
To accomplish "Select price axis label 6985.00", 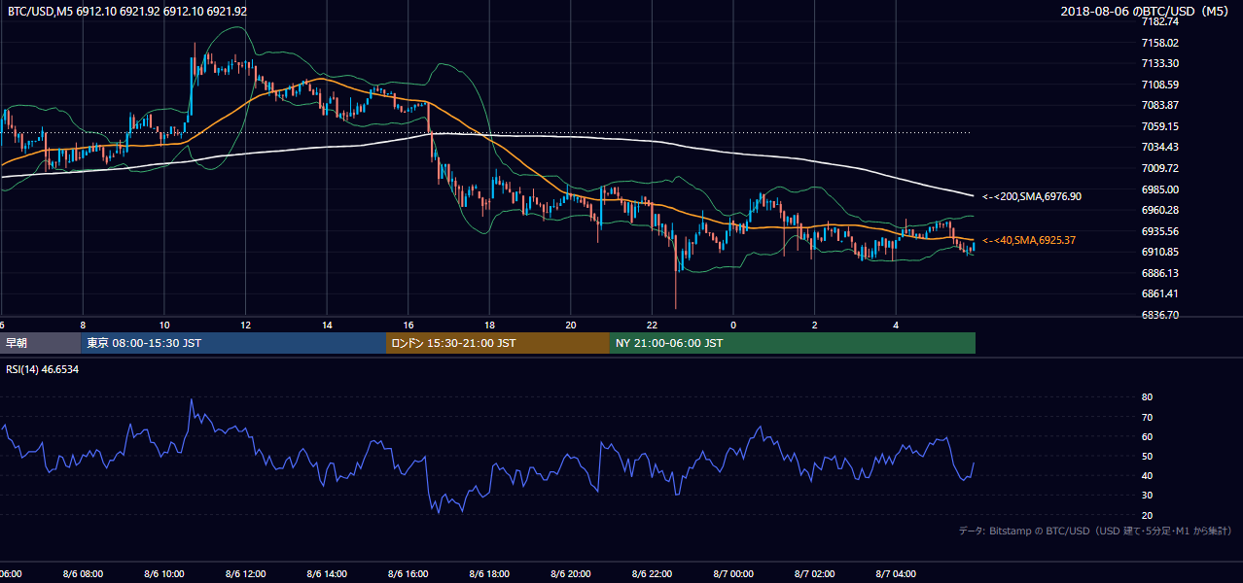I will click(x=1160, y=189).
